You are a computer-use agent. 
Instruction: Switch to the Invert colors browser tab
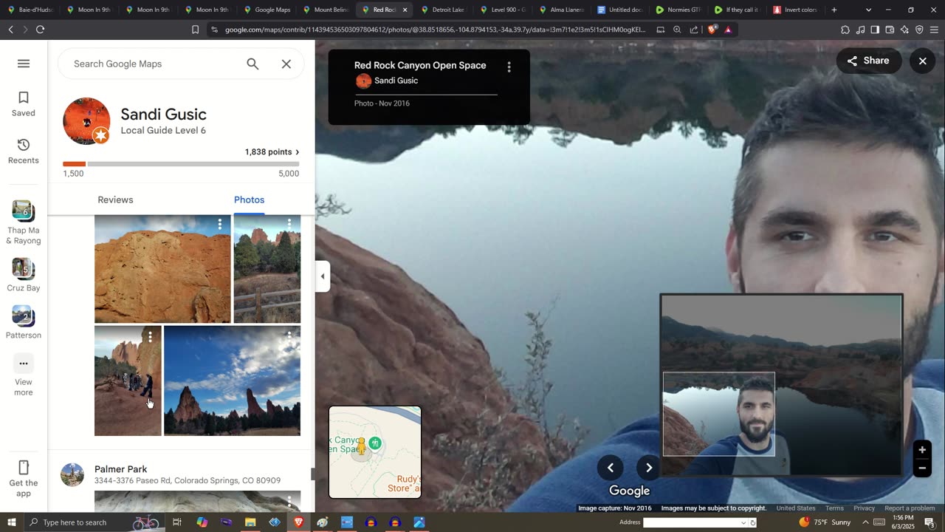click(x=796, y=10)
